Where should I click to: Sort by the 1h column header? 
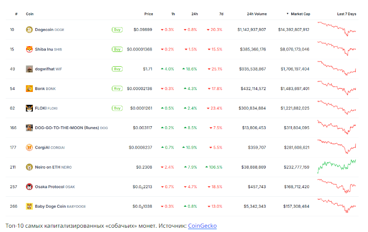click(x=173, y=14)
